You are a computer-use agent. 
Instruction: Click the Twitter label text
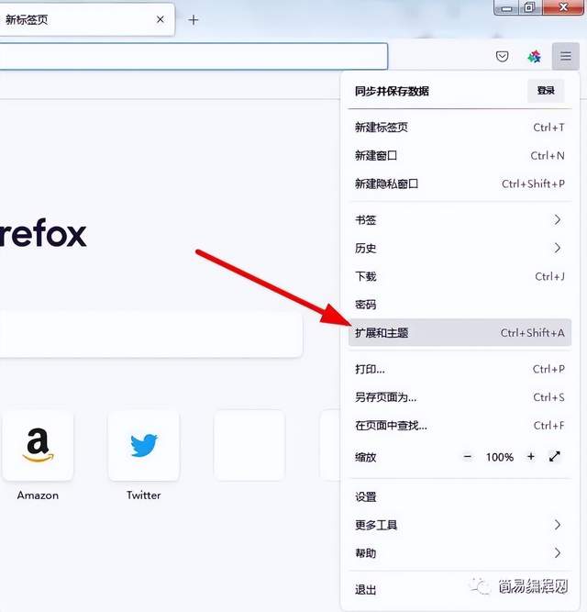tap(143, 495)
